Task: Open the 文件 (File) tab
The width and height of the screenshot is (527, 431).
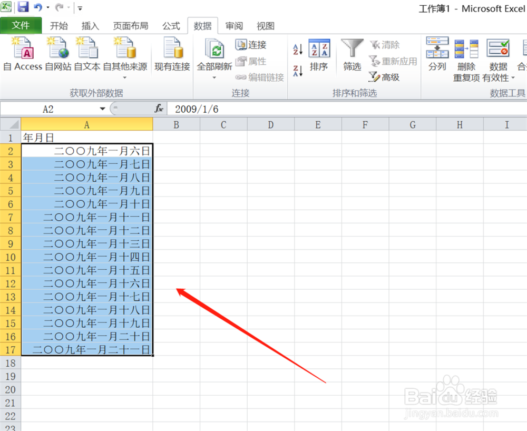Action: [x=21, y=25]
